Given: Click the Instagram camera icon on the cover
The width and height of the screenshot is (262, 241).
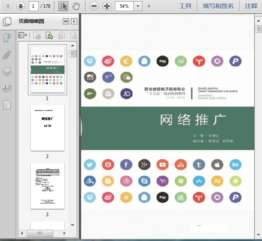Looking at the screenshot, I should click(90, 77).
